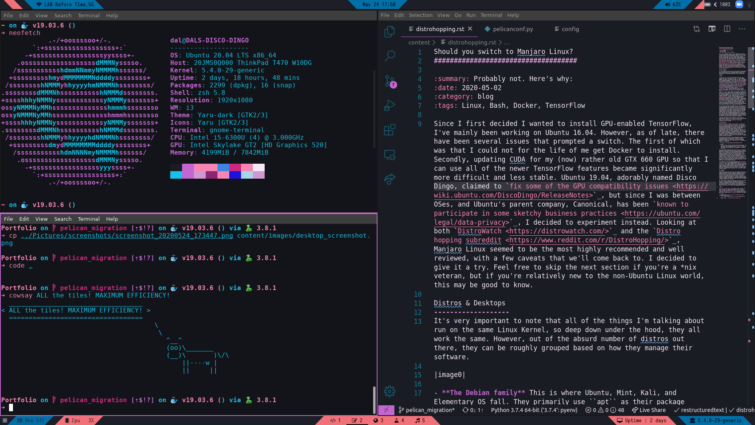Viewport: 755px width, 425px height.
Task: Open VS Code Selection menu
Action: pos(420,15)
